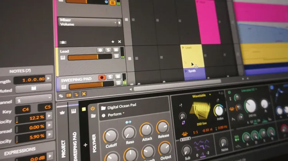Click the piano keys icon on the Lead track
The width and height of the screenshot is (288, 161).
[x=63, y=58]
